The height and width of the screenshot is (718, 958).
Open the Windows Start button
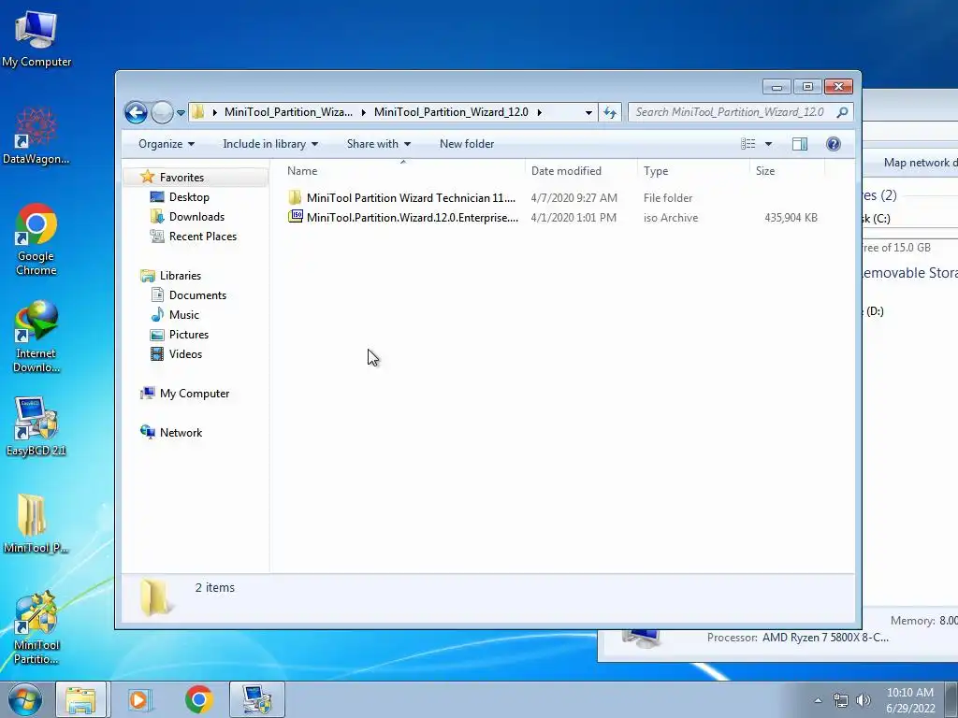click(25, 699)
